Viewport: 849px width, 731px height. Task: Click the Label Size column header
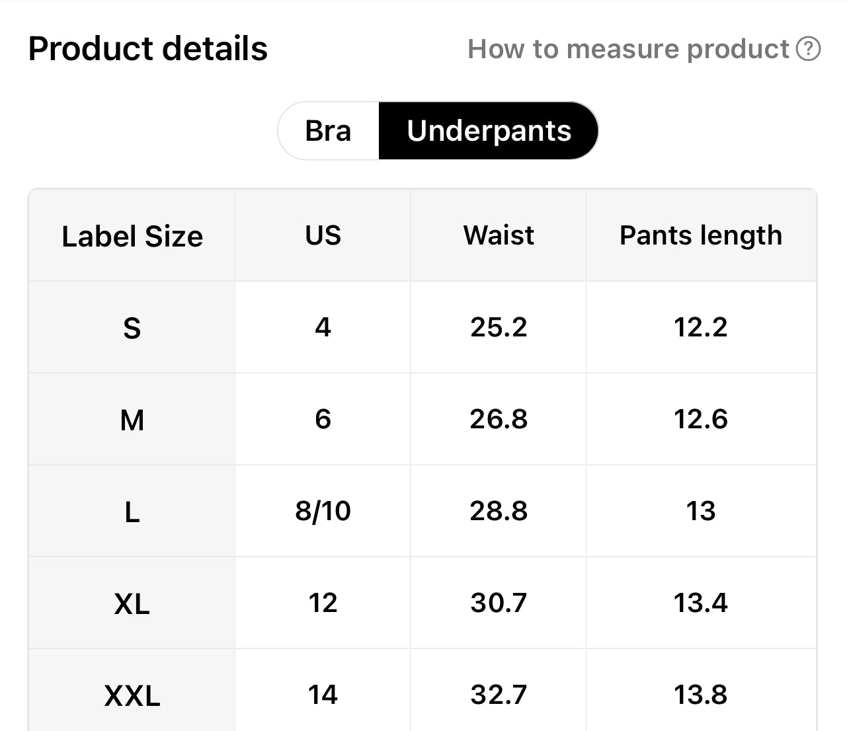click(132, 236)
